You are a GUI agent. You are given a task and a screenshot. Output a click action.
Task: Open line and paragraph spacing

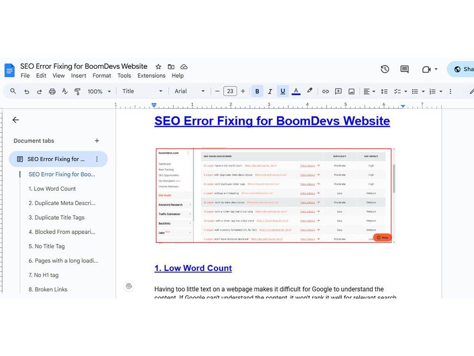(x=384, y=92)
